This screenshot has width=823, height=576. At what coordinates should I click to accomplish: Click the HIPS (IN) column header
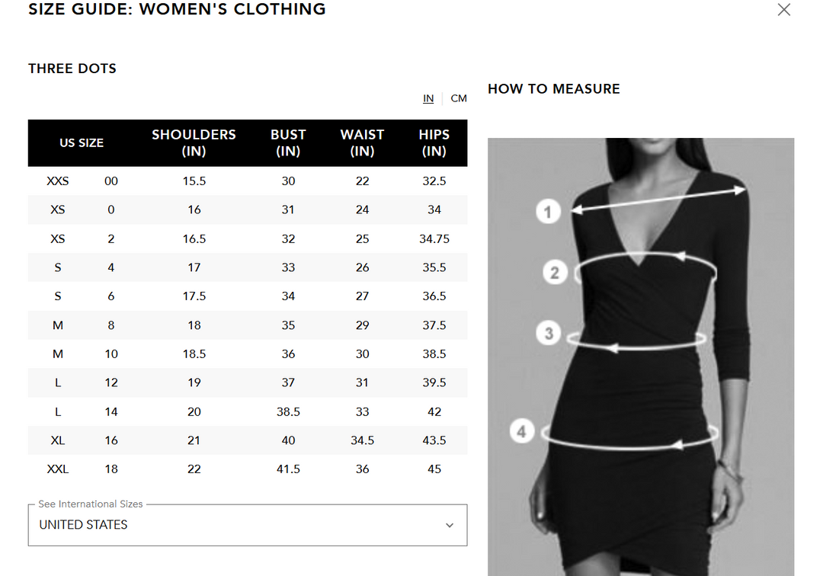click(x=434, y=142)
